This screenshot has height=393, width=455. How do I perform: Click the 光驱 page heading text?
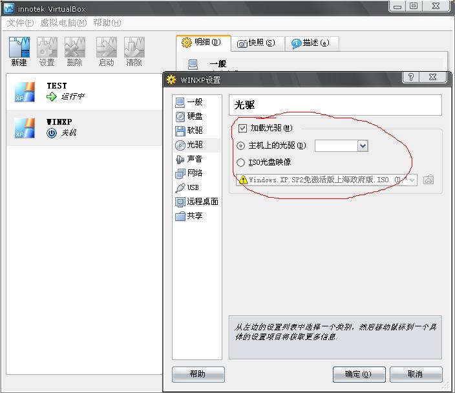[x=244, y=105]
